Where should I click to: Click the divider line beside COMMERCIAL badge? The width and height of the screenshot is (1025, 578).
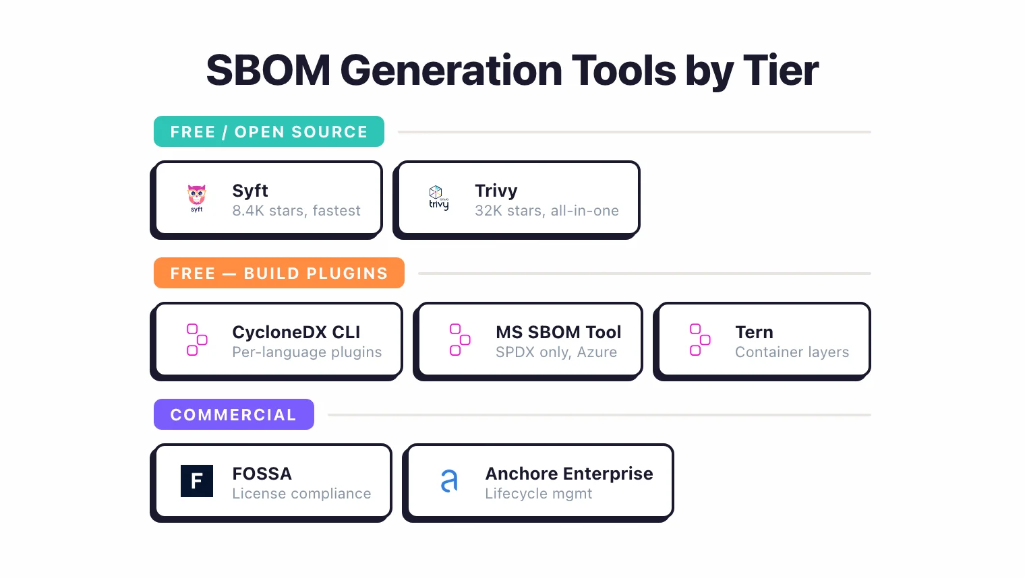pos(600,414)
